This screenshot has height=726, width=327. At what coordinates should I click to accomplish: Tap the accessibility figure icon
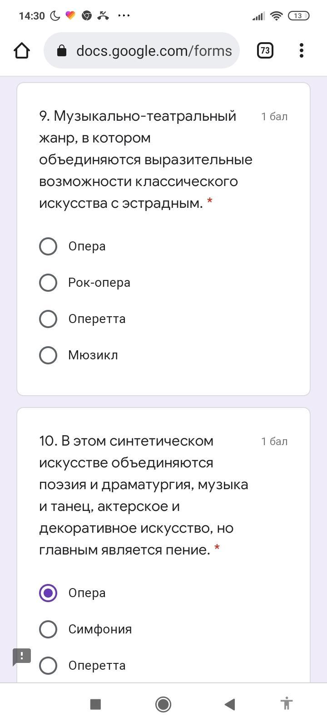coord(286,704)
